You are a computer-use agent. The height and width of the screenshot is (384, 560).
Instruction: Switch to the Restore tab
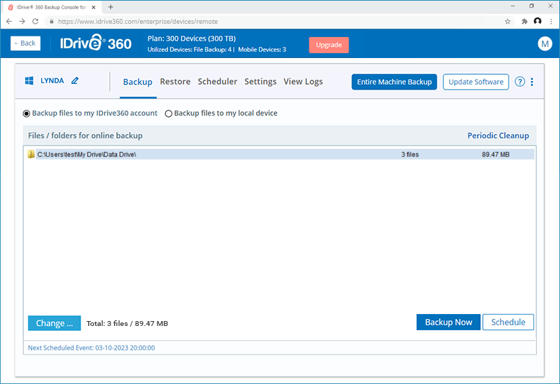[x=175, y=81]
